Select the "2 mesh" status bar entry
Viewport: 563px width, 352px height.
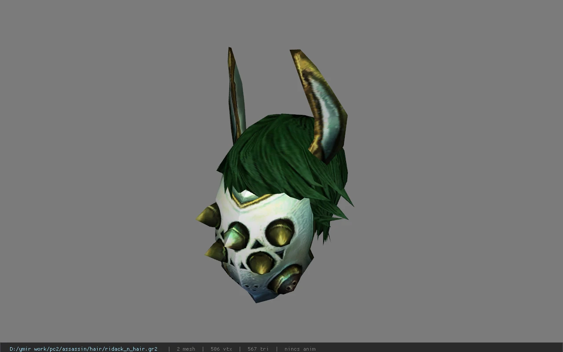pos(186,349)
